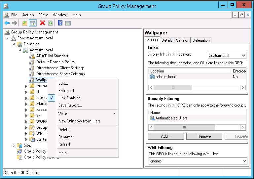Click the Domains folder icon
The width and height of the screenshot is (254, 179).
(19, 44)
